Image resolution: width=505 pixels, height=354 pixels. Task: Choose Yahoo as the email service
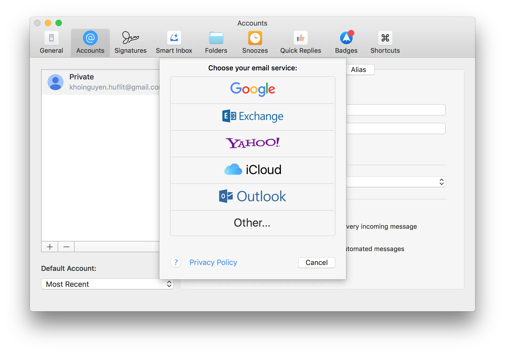252,144
